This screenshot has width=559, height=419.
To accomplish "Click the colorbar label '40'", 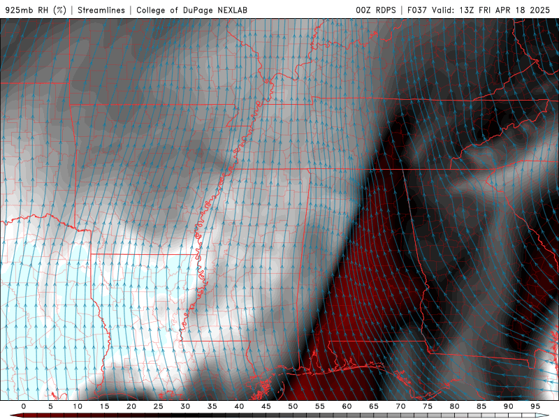I will (239, 406).
